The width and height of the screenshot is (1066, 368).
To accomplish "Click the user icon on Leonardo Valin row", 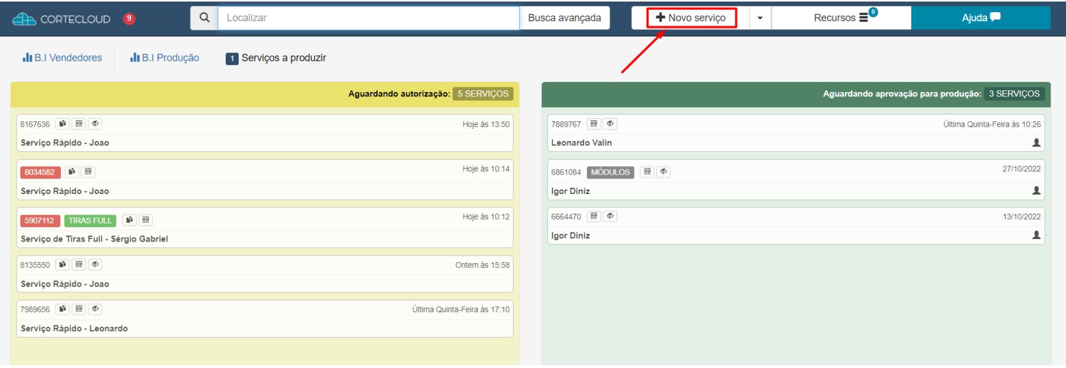I will coord(1036,142).
